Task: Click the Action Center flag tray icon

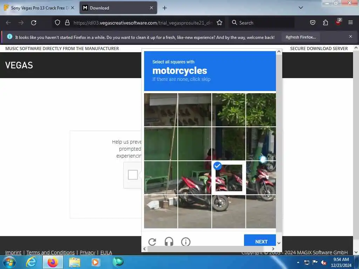Action: pos(315,262)
